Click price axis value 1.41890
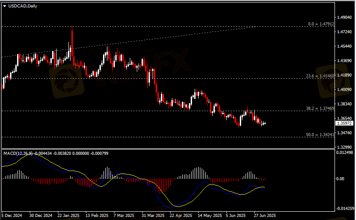This screenshot has width=356, height=220. pos(344,75)
